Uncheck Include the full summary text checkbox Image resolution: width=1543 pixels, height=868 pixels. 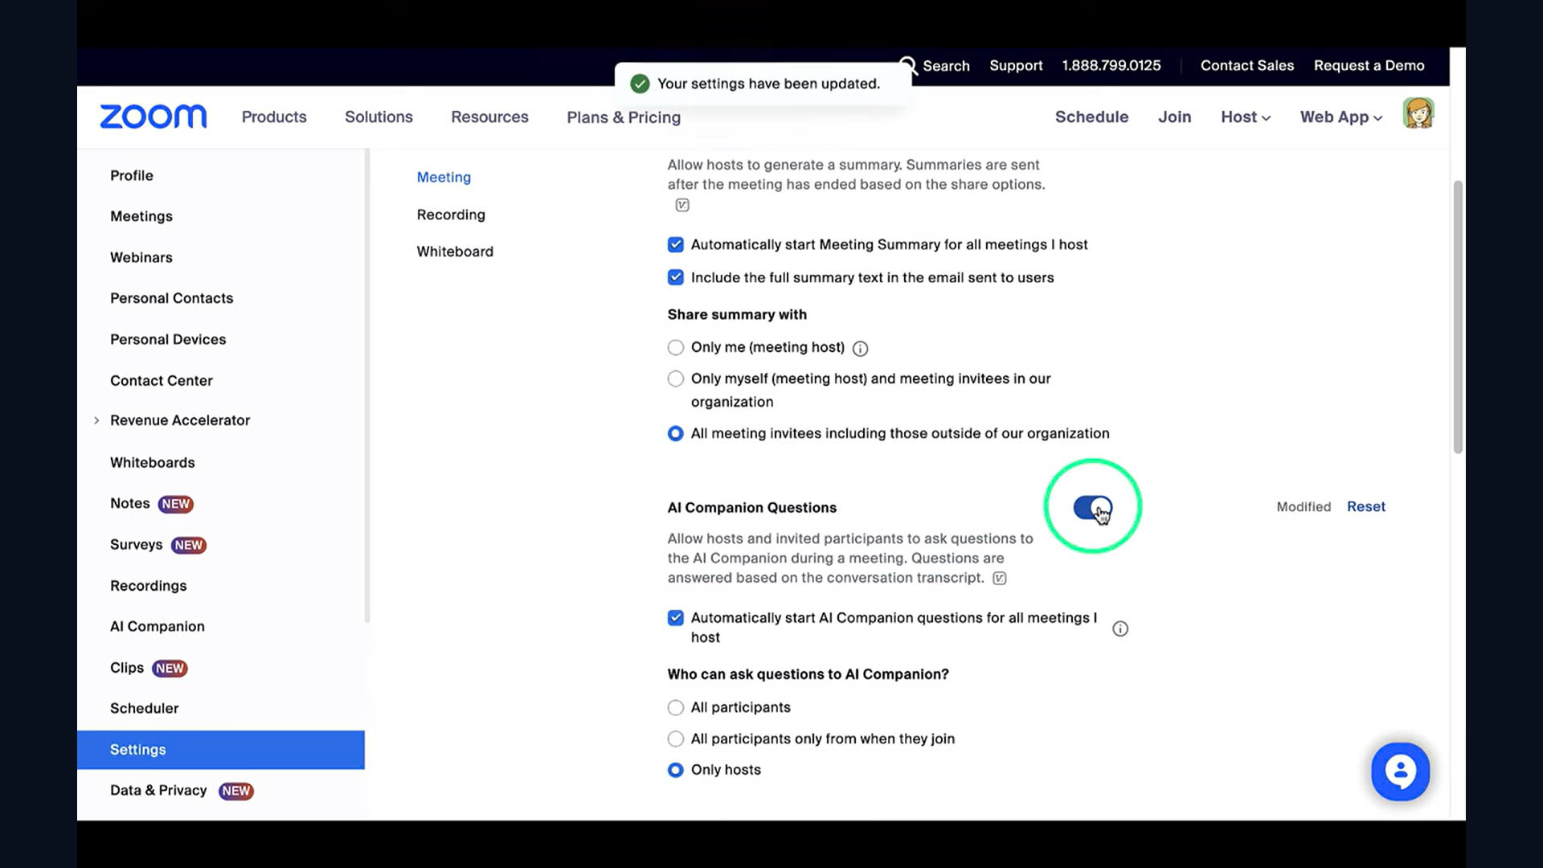tap(675, 277)
